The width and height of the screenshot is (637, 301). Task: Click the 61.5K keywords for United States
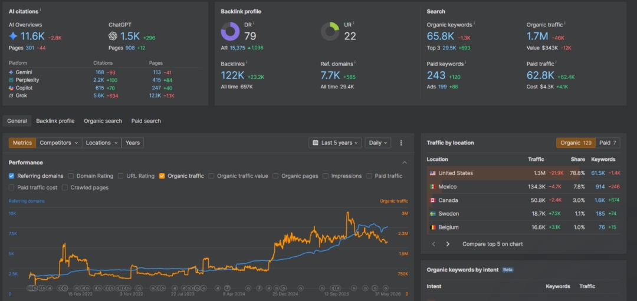point(598,173)
